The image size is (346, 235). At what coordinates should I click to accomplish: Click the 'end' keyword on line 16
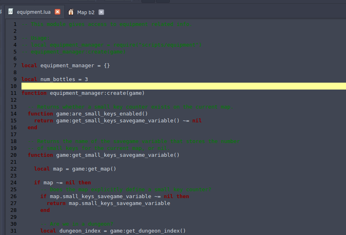[x=32, y=128]
